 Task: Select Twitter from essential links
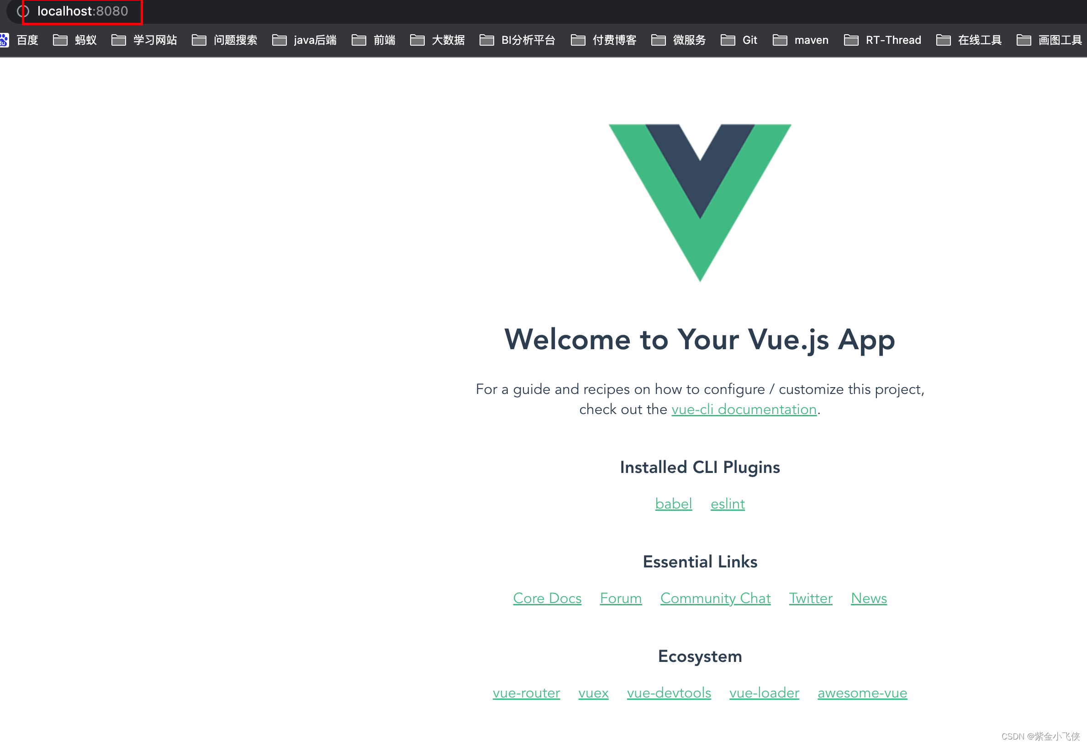point(811,596)
